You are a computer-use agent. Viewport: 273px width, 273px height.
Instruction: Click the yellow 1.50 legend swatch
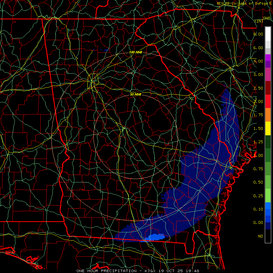(x=268, y=128)
